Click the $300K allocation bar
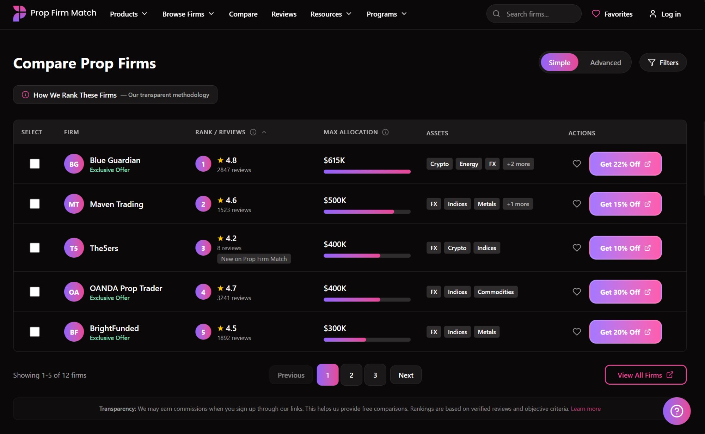Viewport: 705px width, 434px height. click(367, 340)
